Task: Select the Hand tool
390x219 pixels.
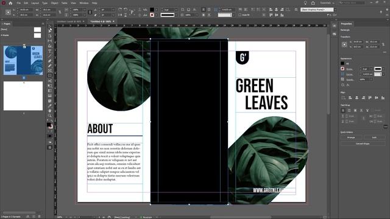Action: 50,111
